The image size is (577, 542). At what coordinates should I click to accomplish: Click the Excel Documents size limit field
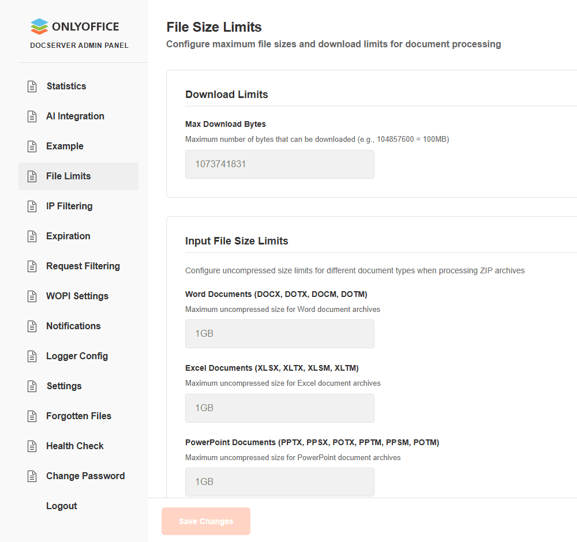pos(279,408)
